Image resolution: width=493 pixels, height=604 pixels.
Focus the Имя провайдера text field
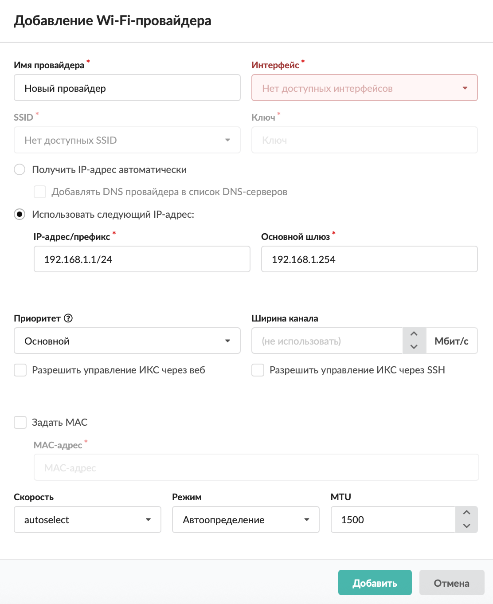[127, 88]
